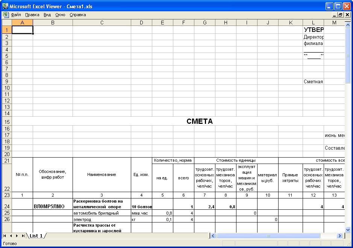Click the Select All corner box
The image size is (353, 248).
pyautogui.click(x=7, y=23)
